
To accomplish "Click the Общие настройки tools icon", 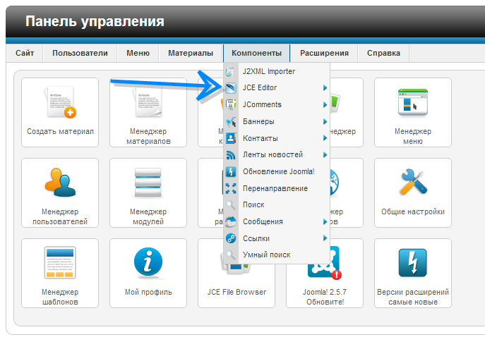I will (413, 183).
